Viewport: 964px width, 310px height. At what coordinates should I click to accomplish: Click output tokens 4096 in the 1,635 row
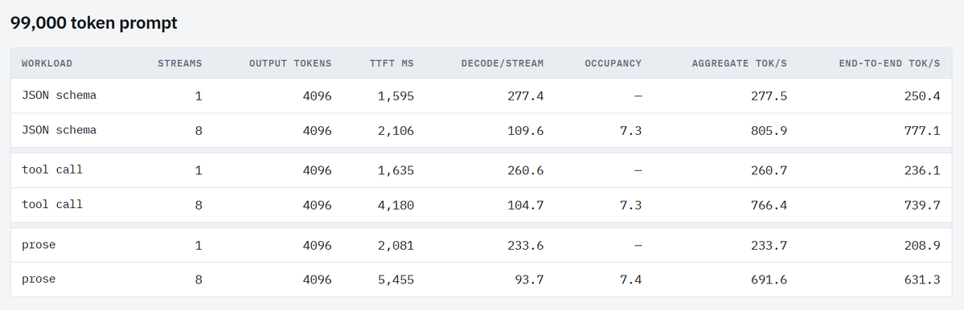coord(318,170)
